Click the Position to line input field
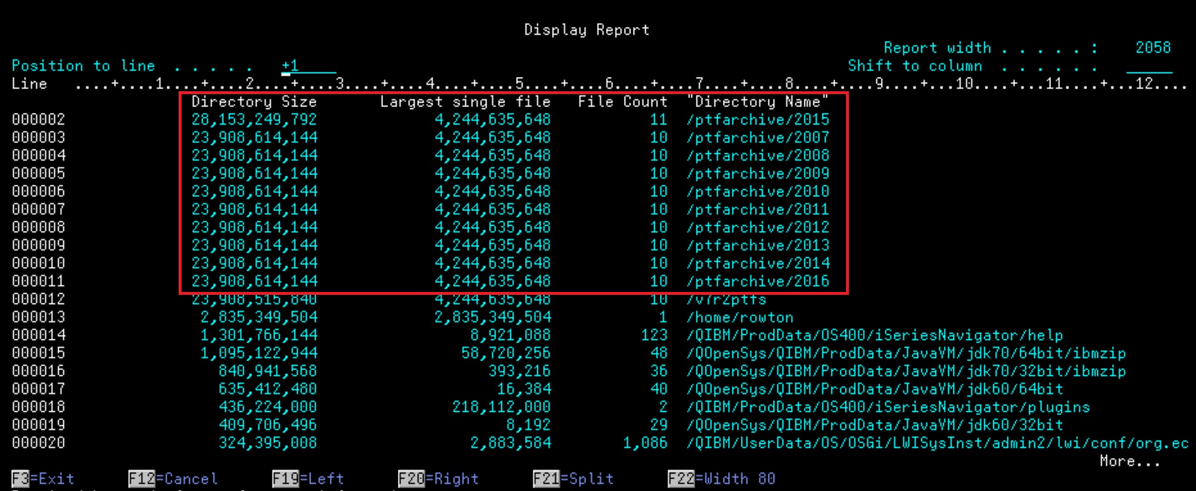1196x491 pixels. (308, 66)
